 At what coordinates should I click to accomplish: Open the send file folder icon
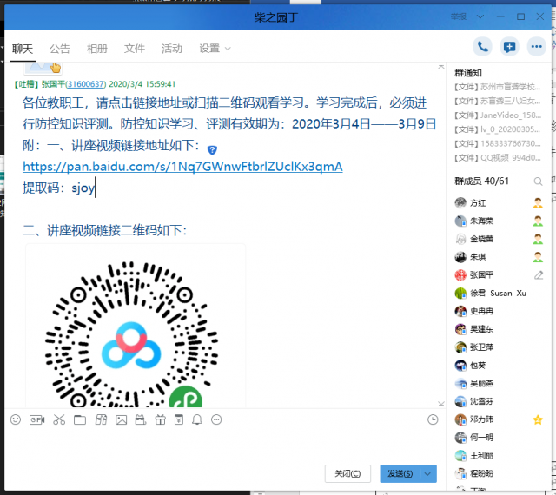click(80, 419)
